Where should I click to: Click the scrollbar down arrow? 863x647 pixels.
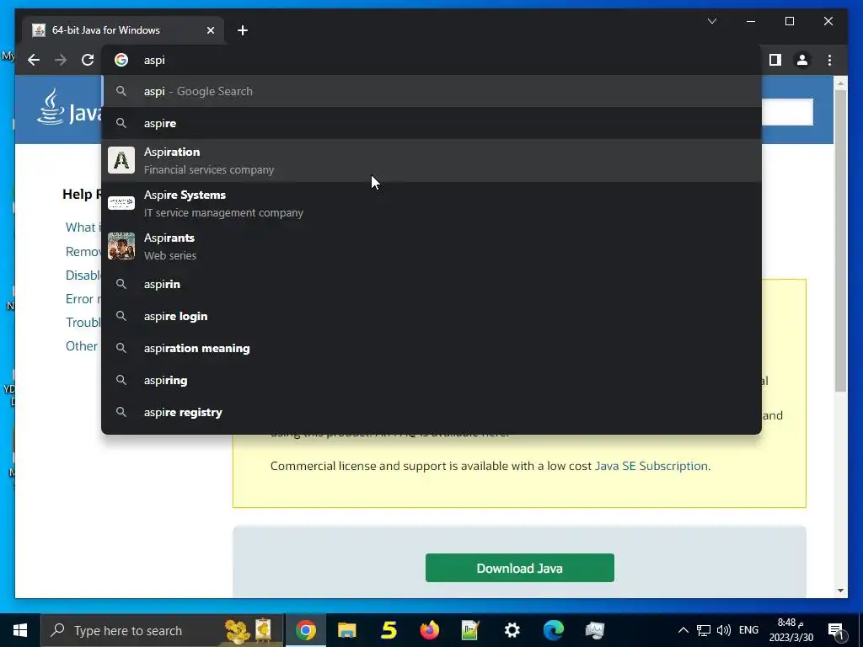840,591
